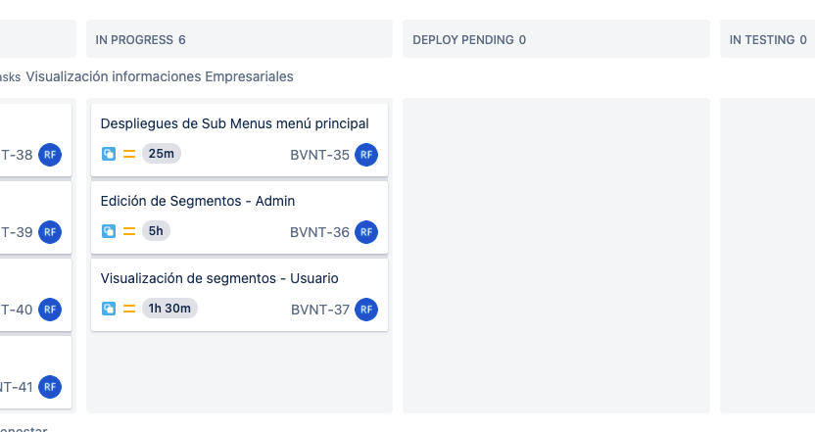Click the IN PROGRESS column header

click(x=240, y=39)
